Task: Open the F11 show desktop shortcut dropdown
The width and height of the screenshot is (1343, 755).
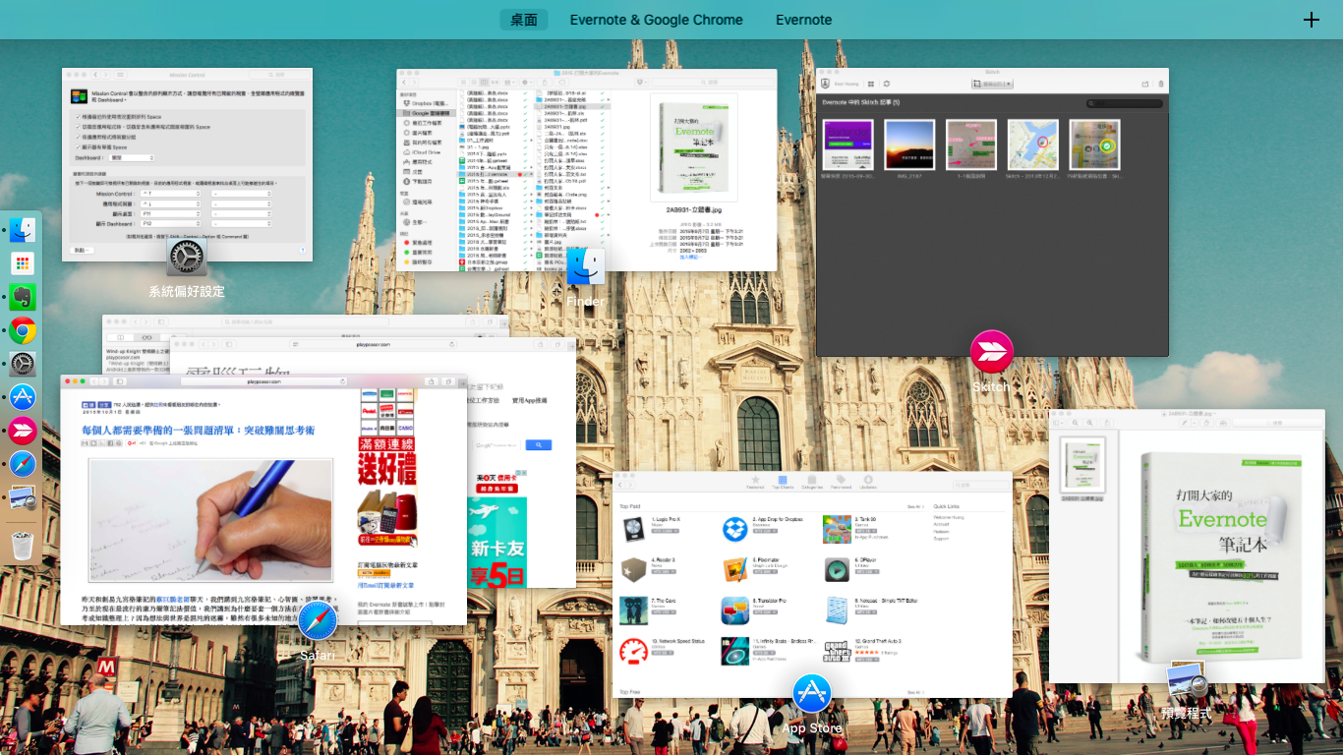Action: coord(170,213)
